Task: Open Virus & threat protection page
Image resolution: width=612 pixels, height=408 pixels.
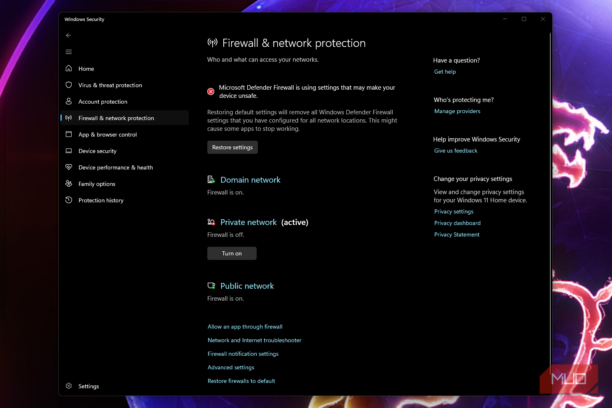Action: (125, 85)
